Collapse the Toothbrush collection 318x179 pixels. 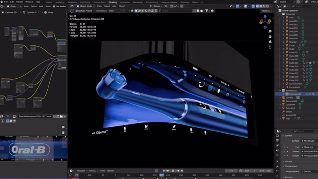(280, 91)
